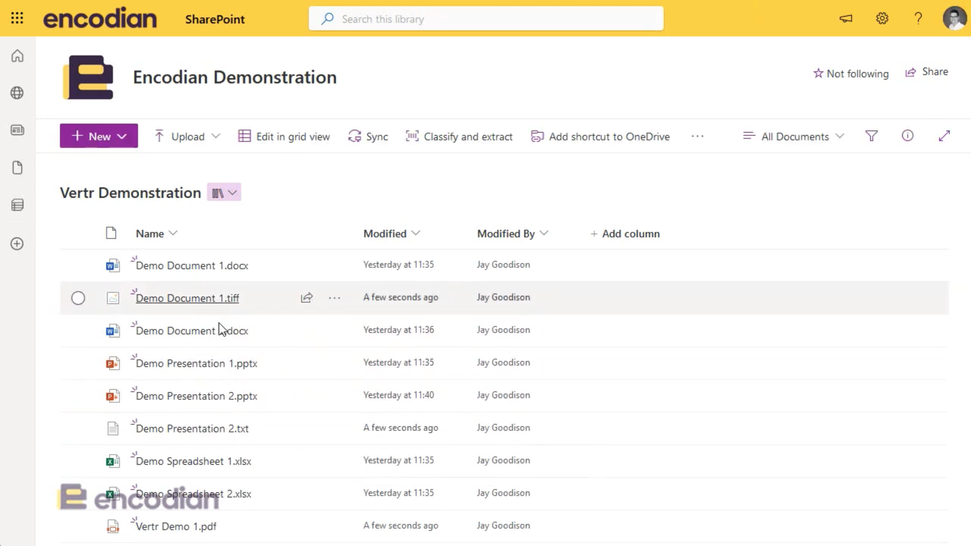Screen dimensions: 971x546
Task: Click the image icon of Demo Document 1.tiff
Action: [113, 298]
